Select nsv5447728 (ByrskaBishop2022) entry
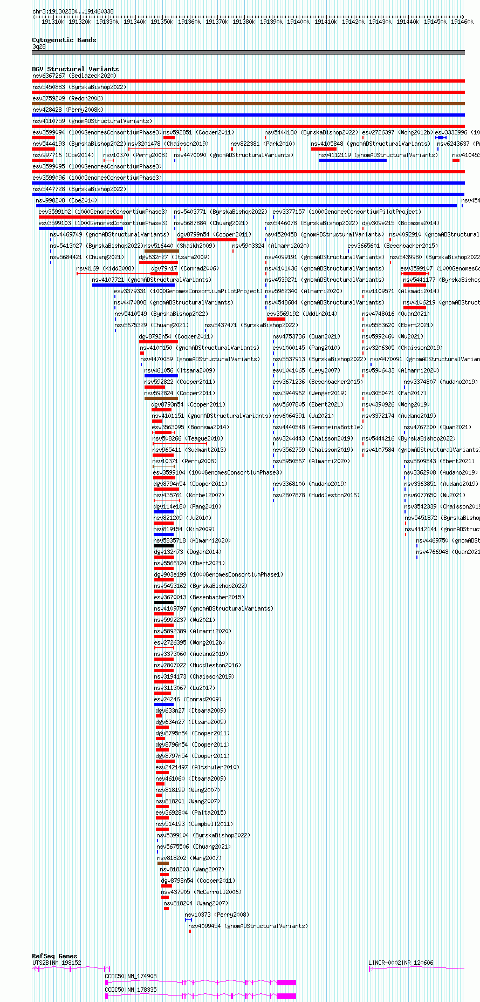The image size is (480, 1002). (79, 189)
